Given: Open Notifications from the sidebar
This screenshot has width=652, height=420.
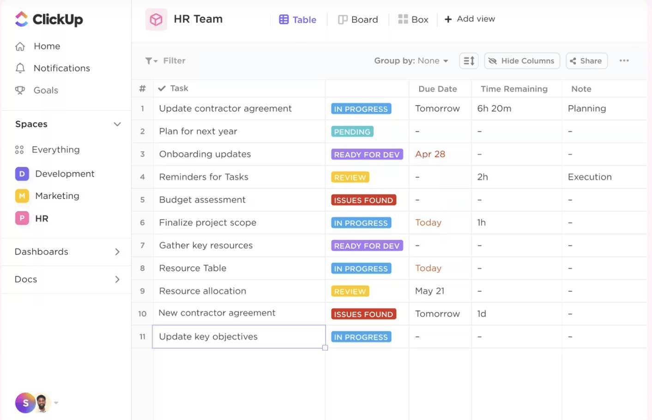Looking at the screenshot, I should (61, 68).
